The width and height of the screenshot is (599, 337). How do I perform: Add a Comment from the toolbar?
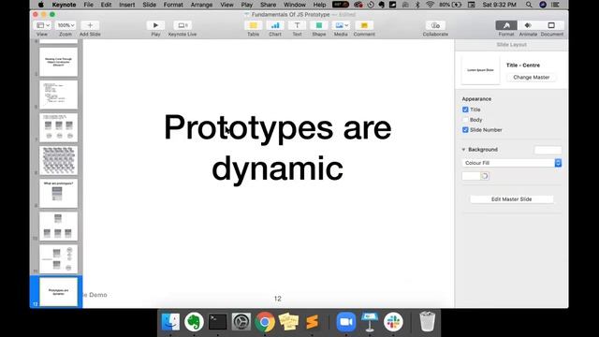(x=364, y=25)
